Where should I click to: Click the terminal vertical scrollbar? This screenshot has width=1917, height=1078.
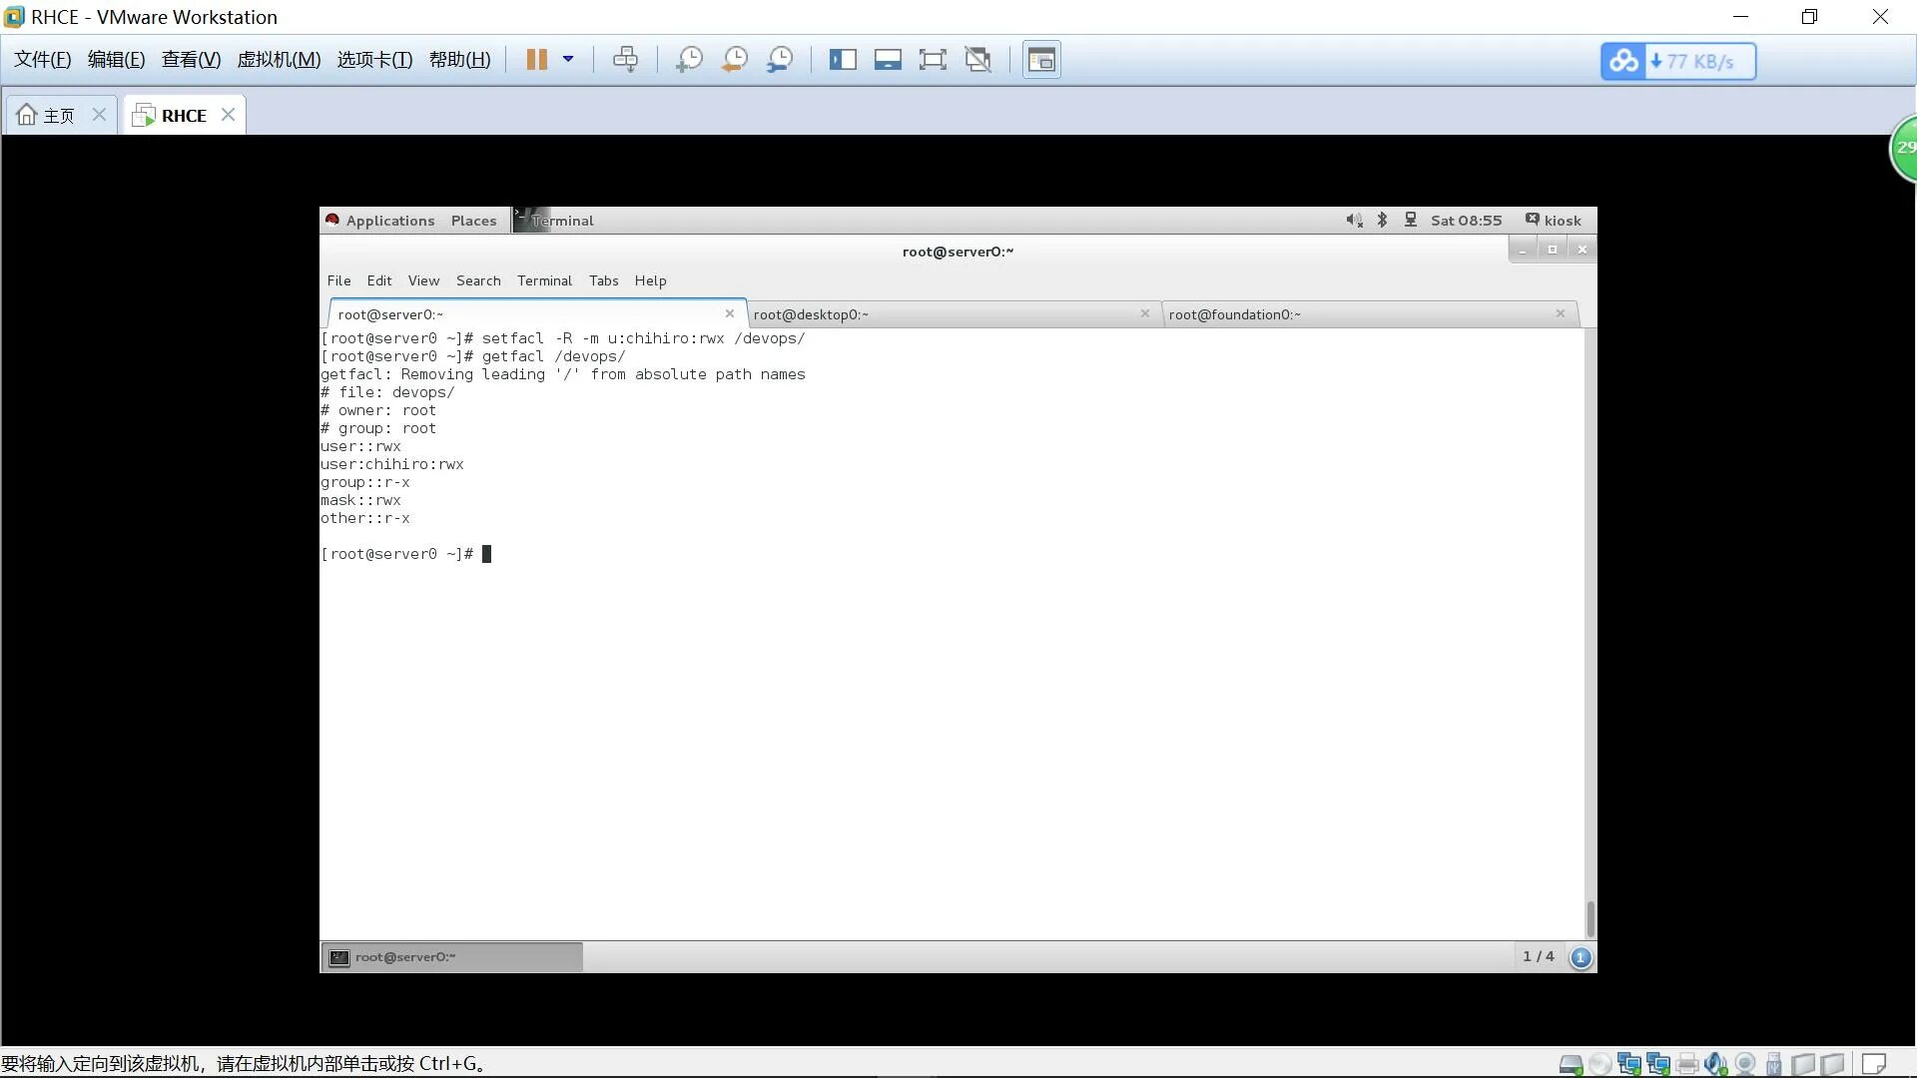[x=1591, y=918]
